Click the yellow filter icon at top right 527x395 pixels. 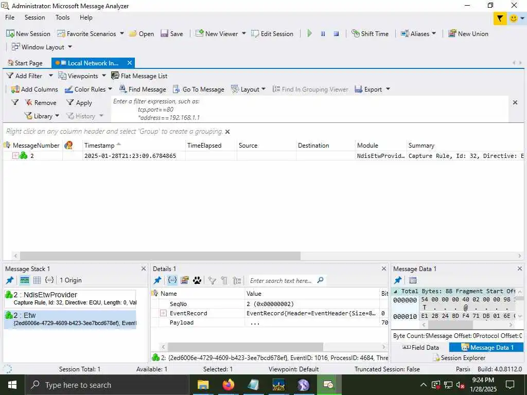[x=500, y=19]
